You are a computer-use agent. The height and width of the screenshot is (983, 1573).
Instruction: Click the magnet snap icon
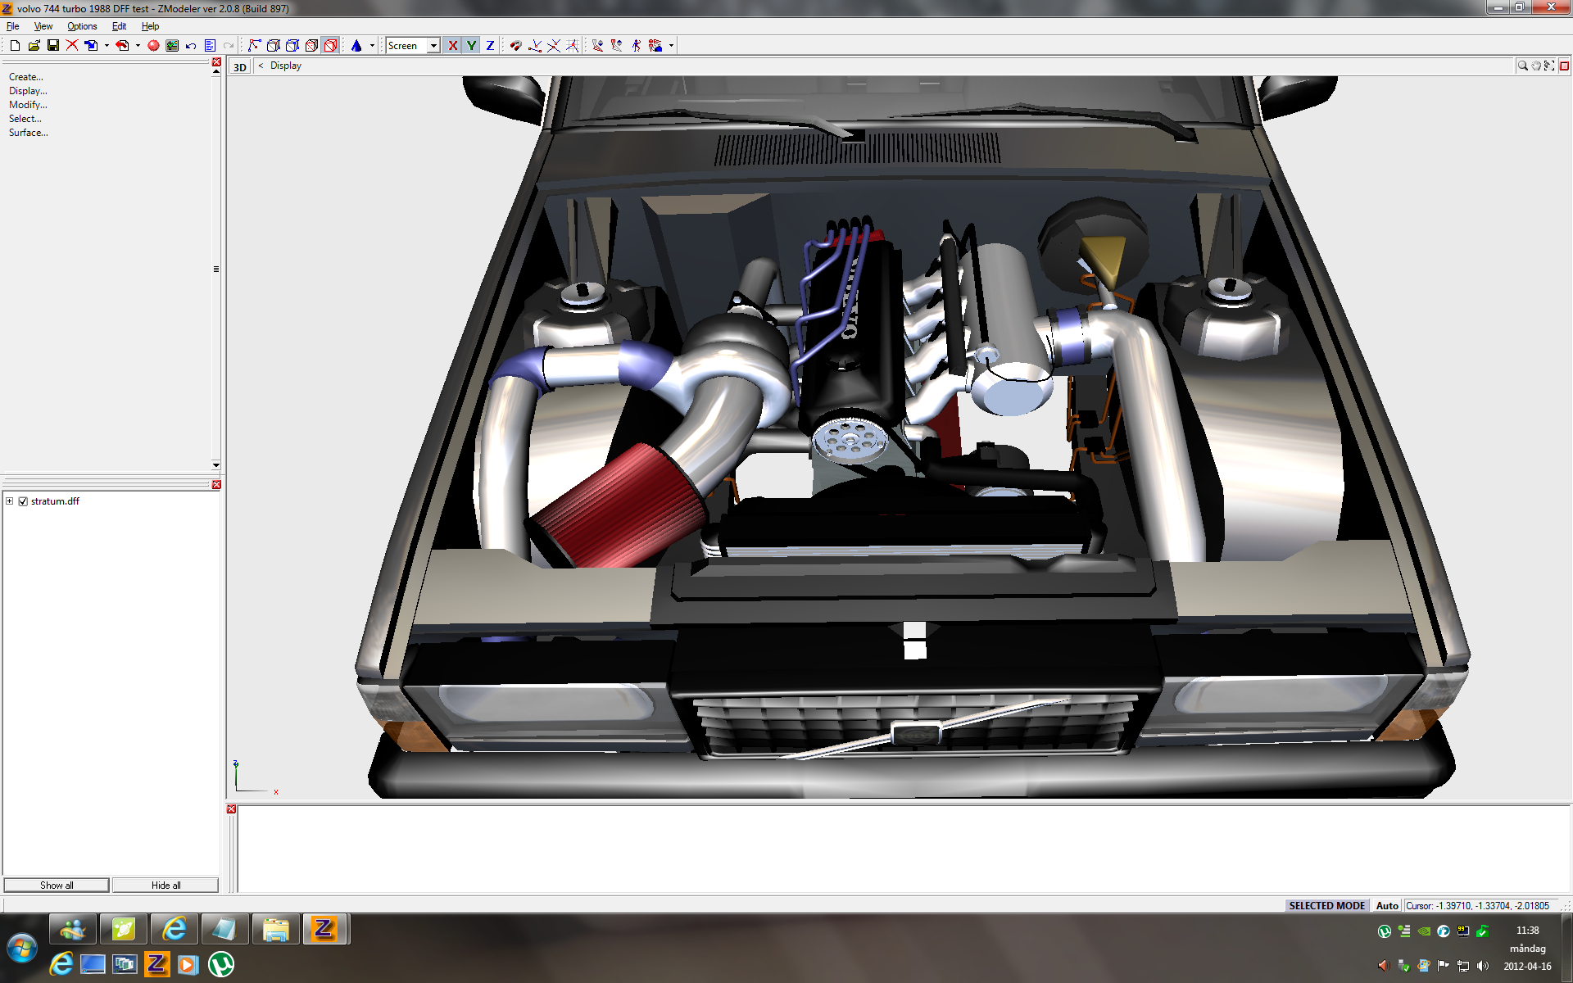click(x=515, y=46)
